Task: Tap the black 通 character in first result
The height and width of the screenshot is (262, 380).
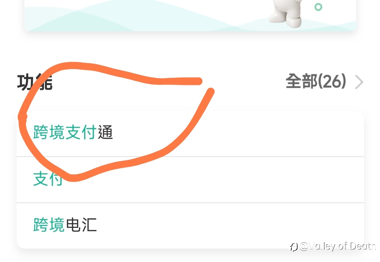Action: 105,132
